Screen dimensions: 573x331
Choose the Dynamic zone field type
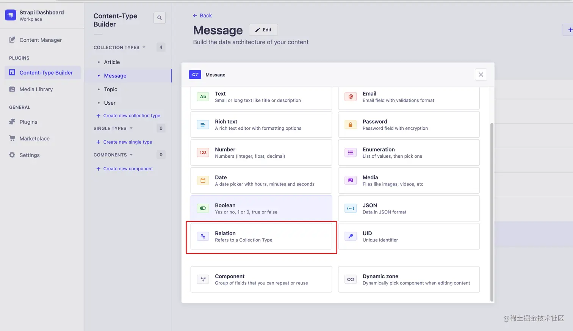409,279
